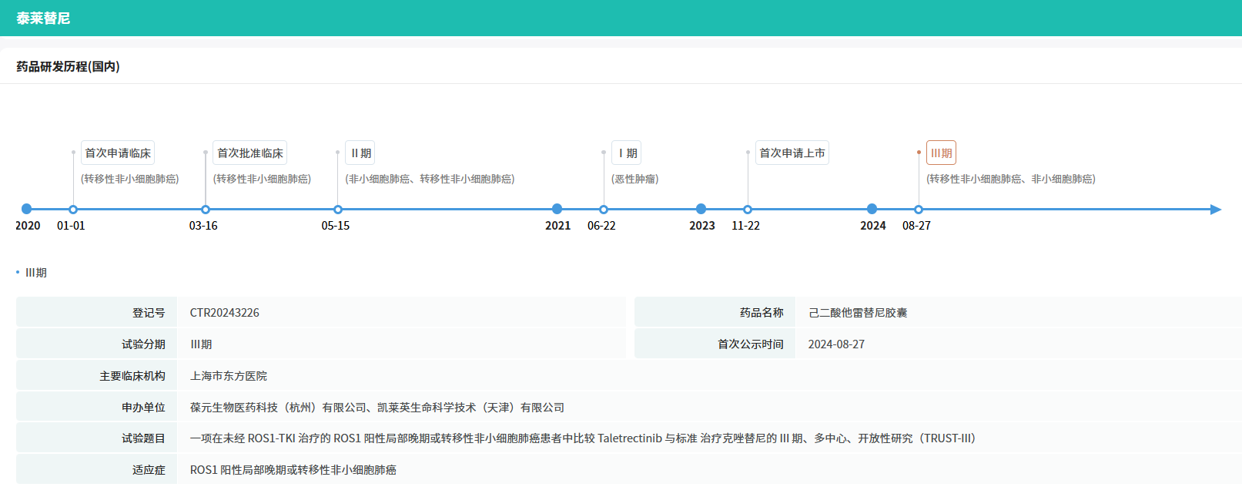Click the 首次申请上市 milestone label

pyautogui.click(x=792, y=153)
